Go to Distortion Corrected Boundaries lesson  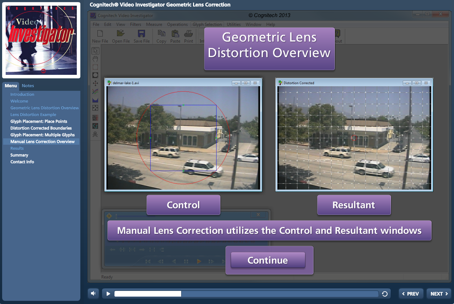coord(41,128)
